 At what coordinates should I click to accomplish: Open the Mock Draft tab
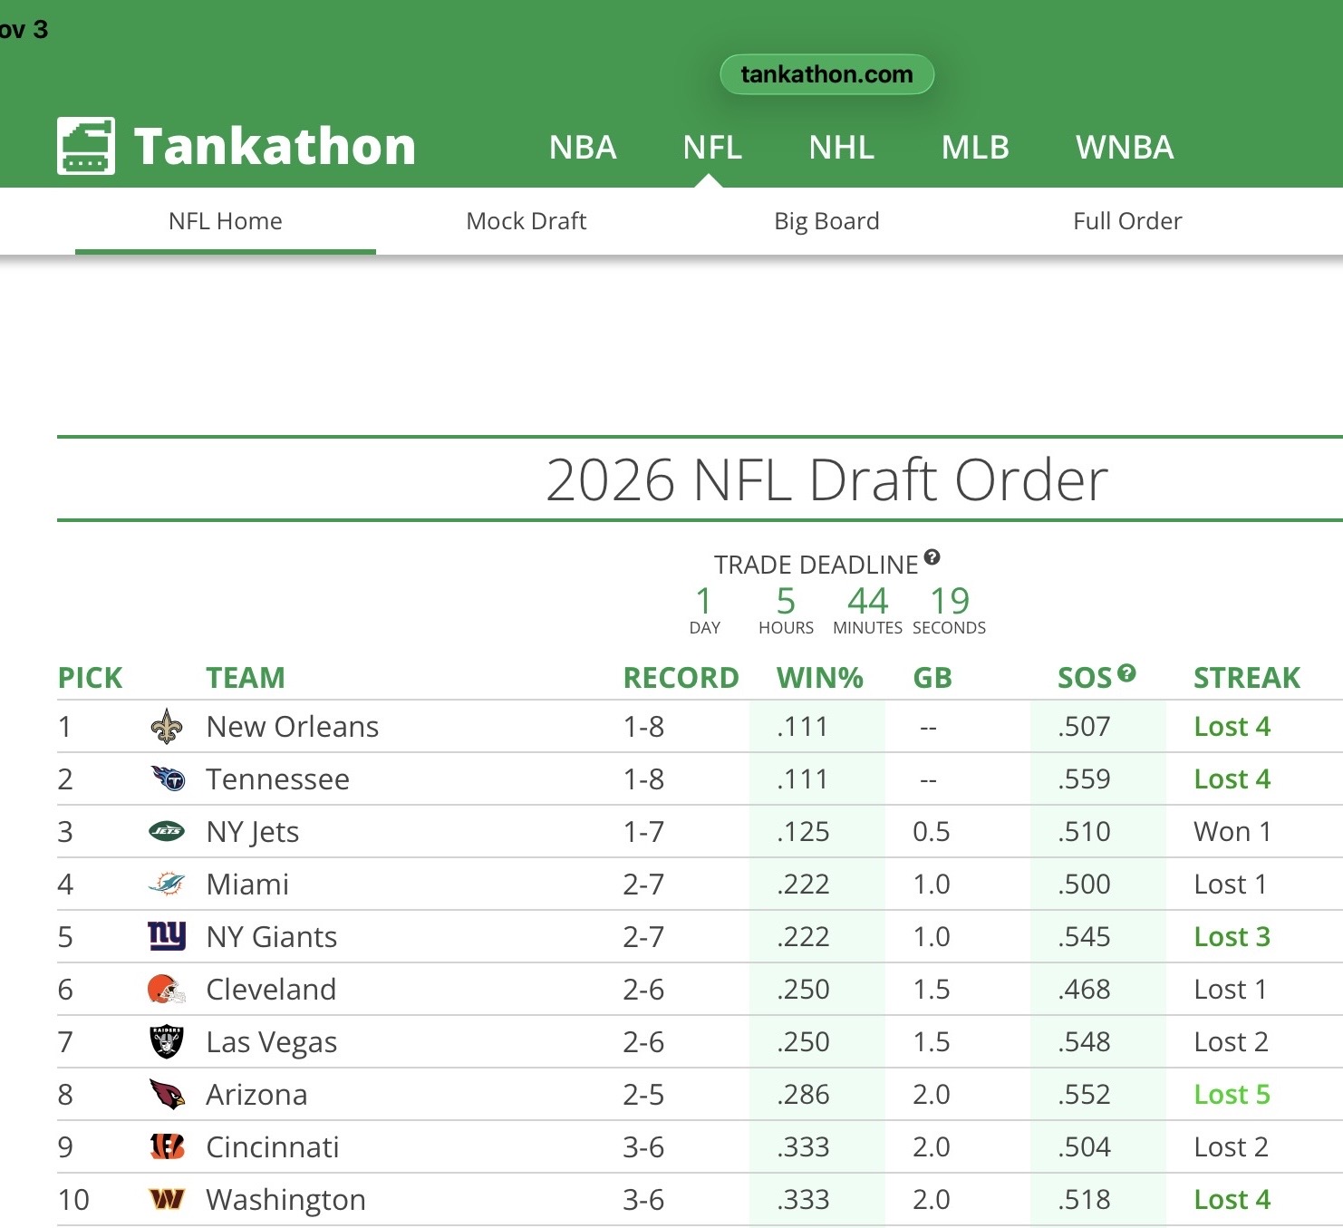click(527, 221)
